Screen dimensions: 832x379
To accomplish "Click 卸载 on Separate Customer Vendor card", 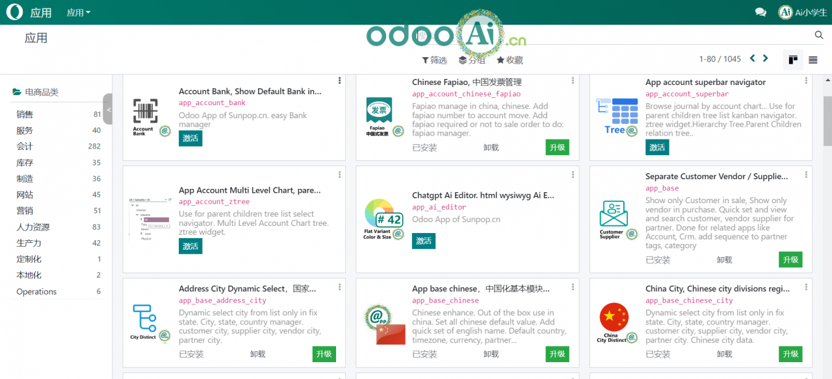I will click(725, 260).
